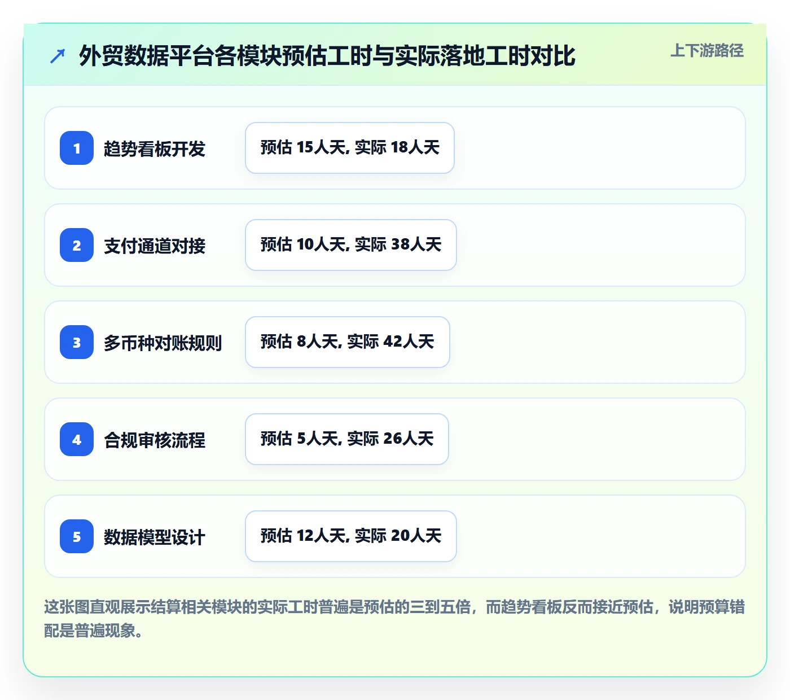Click step number 1 badge
Screen dimensions: 790x700
[x=77, y=148]
